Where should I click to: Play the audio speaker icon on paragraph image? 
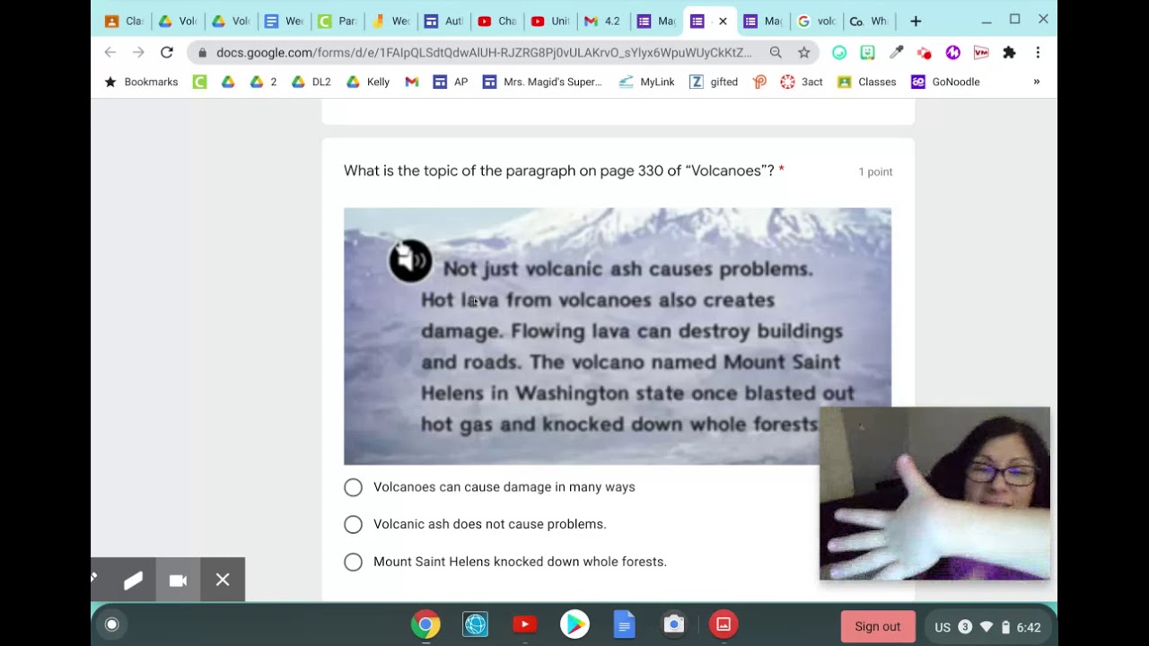pyautogui.click(x=410, y=261)
